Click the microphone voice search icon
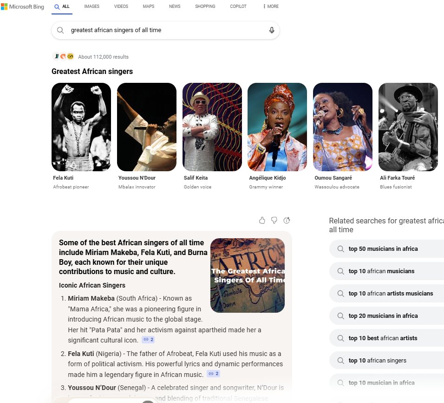Viewport: 444px width, 403px height. click(x=272, y=30)
